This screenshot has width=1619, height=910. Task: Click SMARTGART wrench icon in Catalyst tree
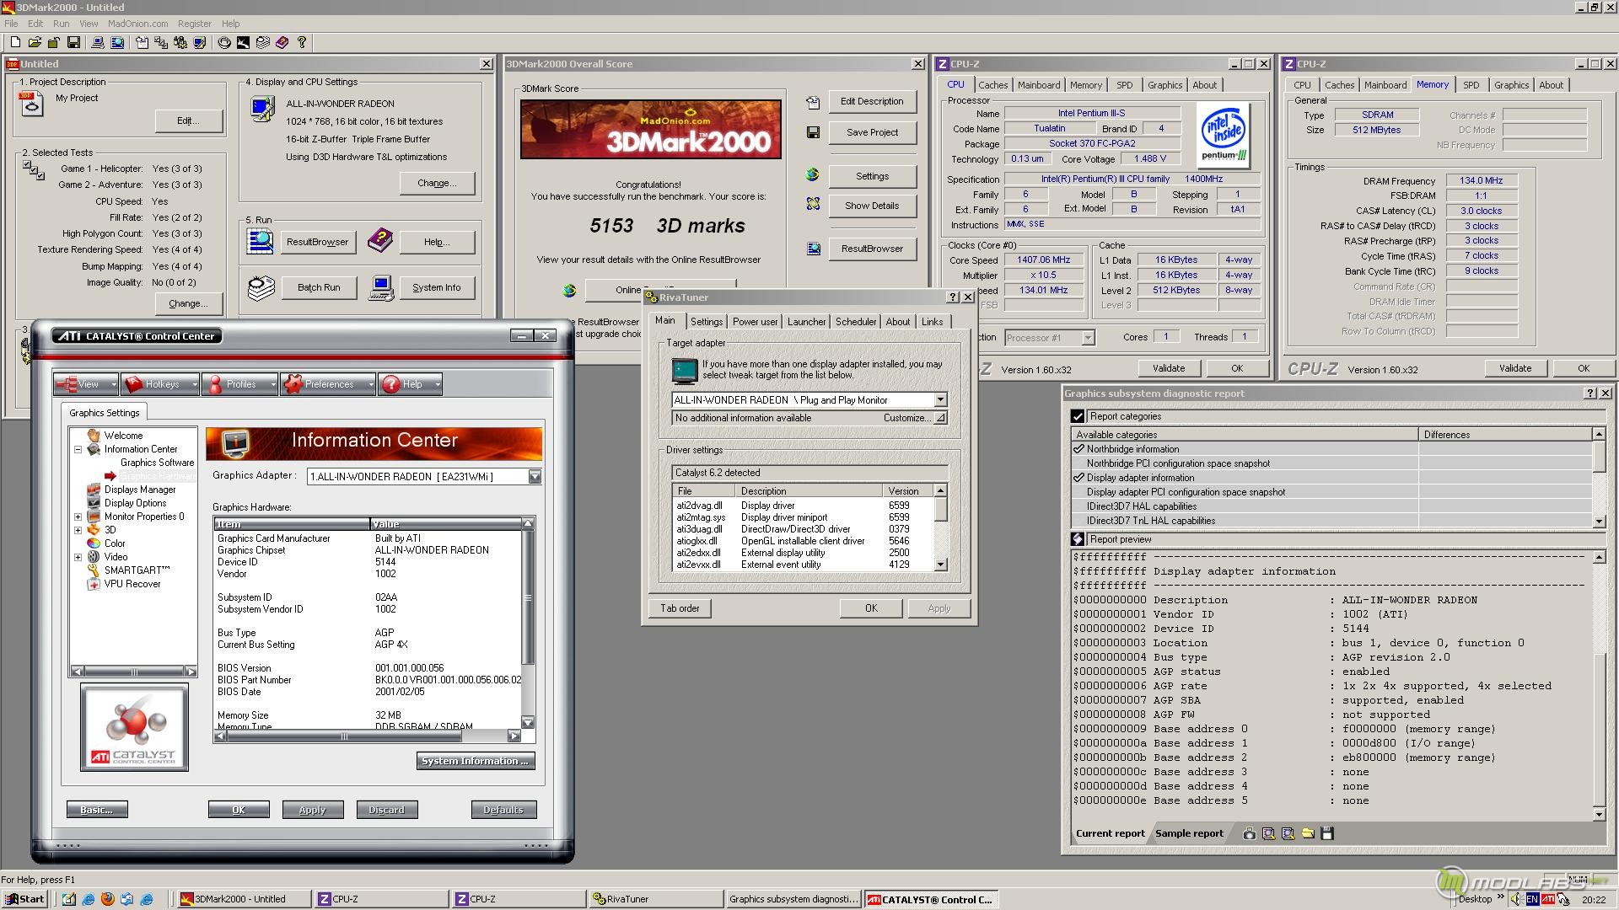point(94,570)
